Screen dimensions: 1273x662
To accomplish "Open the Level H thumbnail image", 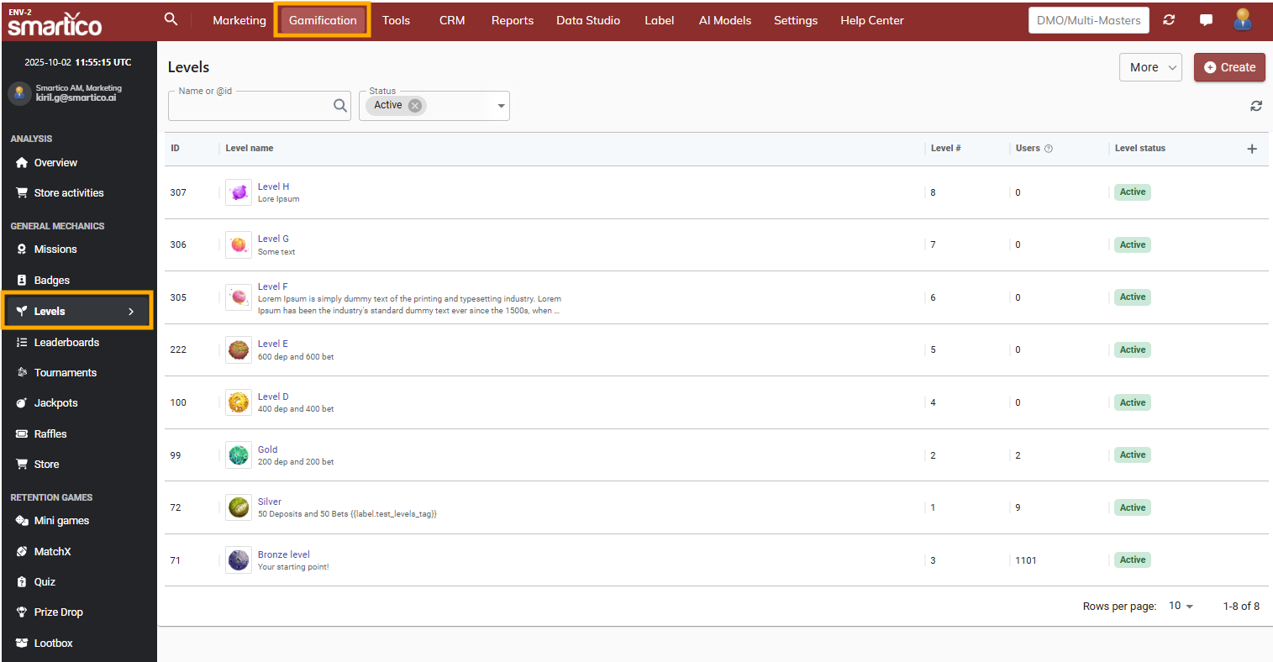I will click(x=239, y=192).
